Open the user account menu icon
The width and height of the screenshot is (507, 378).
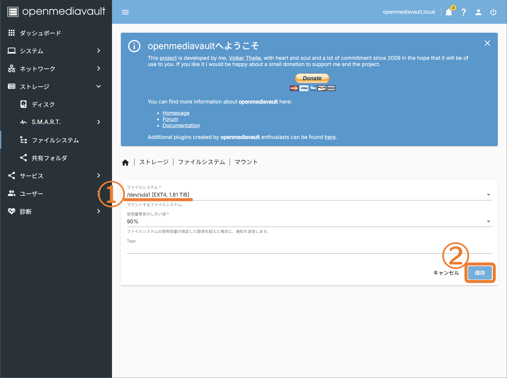tap(478, 12)
